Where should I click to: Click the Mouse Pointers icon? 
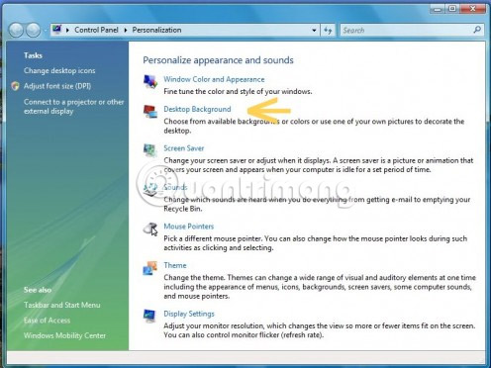coord(150,229)
